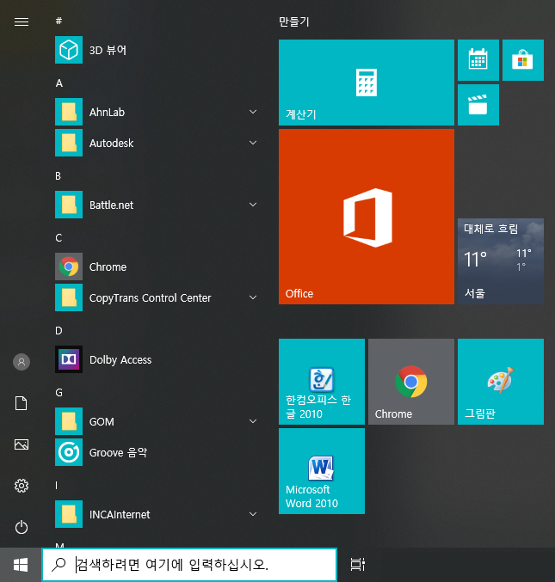This screenshot has height=582, width=555.
Task: Click the Windows Start button
Action: pyautogui.click(x=21, y=565)
